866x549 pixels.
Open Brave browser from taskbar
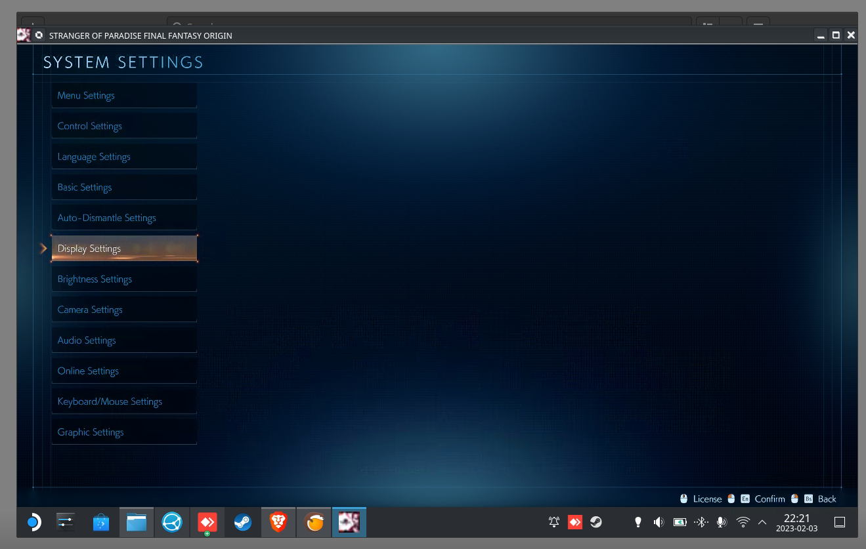click(278, 522)
